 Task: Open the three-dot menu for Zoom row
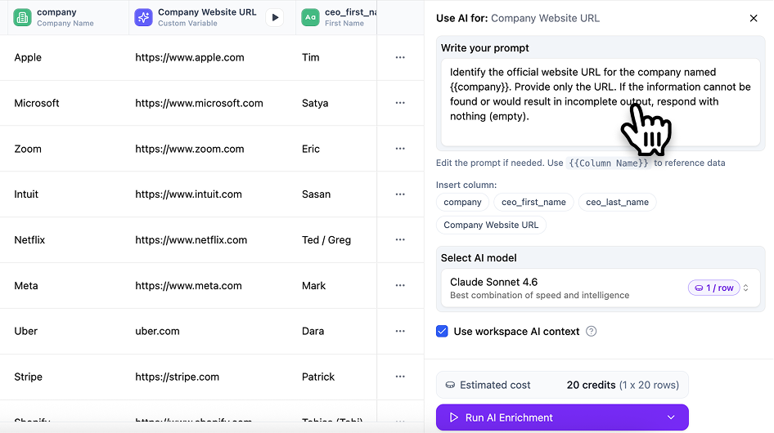(400, 149)
